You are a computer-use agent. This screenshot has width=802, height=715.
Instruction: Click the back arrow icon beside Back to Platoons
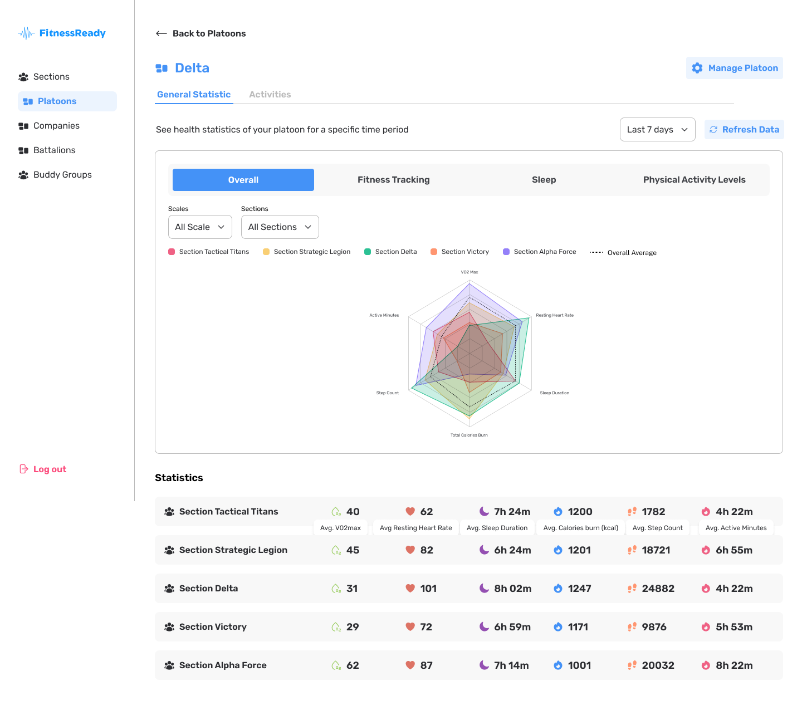(x=162, y=33)
